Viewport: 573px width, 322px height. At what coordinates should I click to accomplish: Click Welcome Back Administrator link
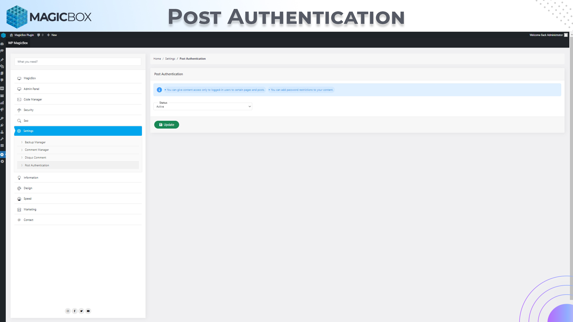[x=546, y=35]
